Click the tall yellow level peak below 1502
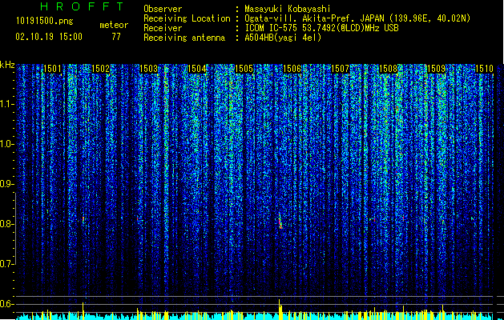 83,310
